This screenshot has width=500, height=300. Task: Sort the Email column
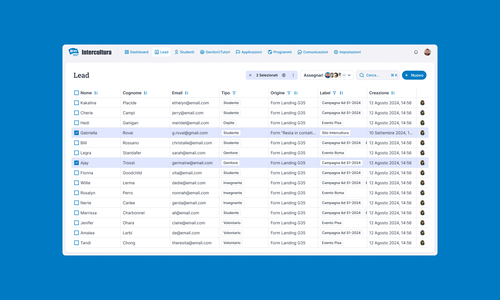186,93
